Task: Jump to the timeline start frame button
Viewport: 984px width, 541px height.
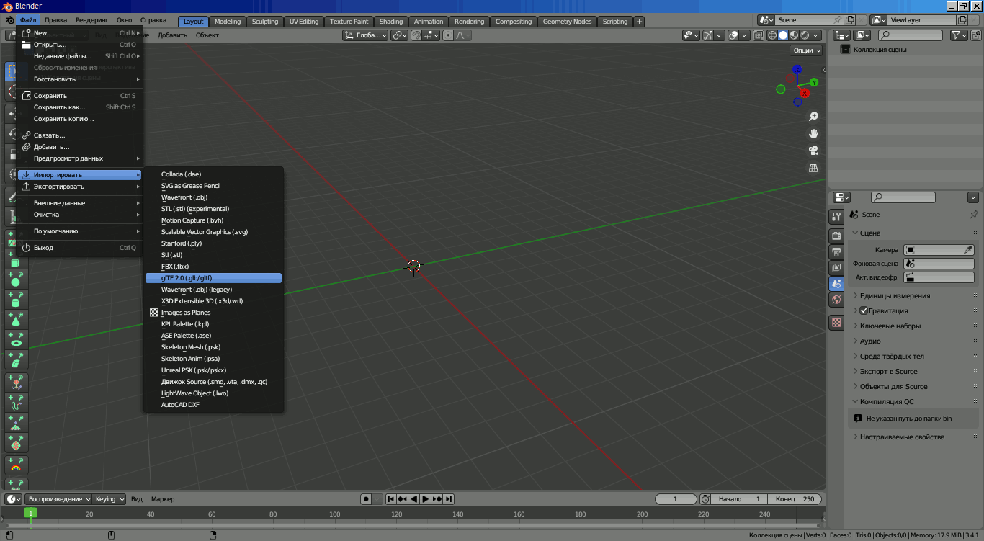Action: pos(390,499)
